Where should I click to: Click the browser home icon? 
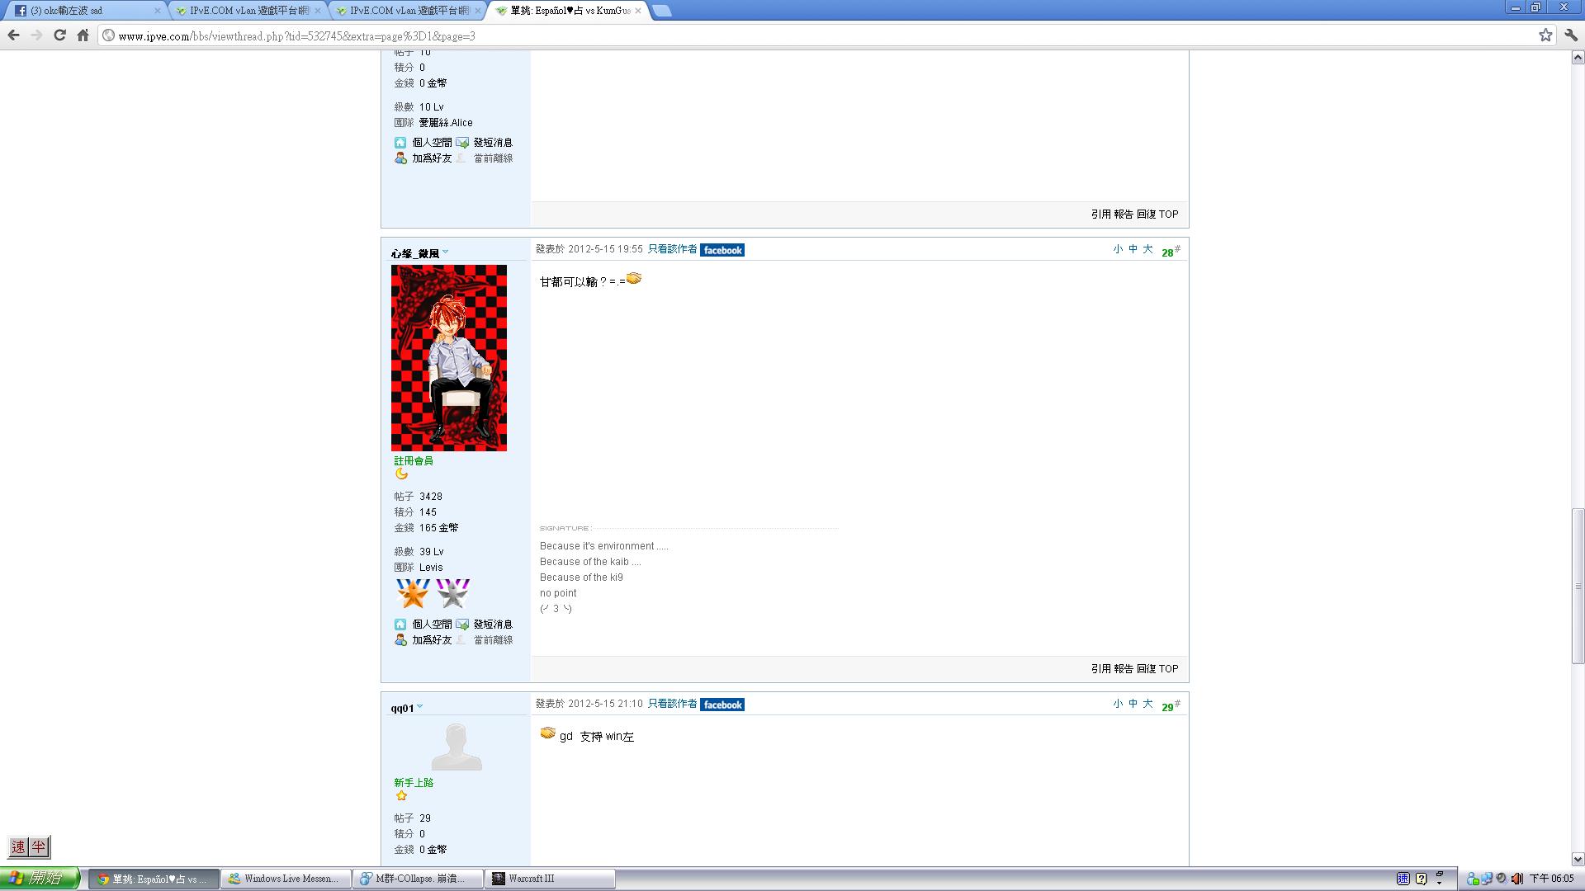point(83,35)
